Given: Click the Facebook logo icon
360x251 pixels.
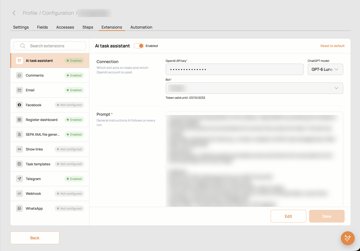Looking at the screenshot, I should point(19,105).
